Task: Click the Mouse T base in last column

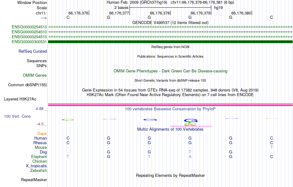Action: [x=271, y=148]
